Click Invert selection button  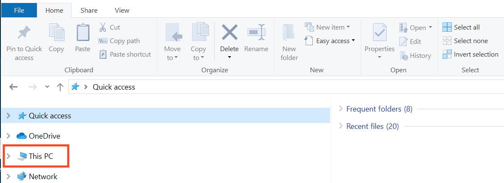471,54
